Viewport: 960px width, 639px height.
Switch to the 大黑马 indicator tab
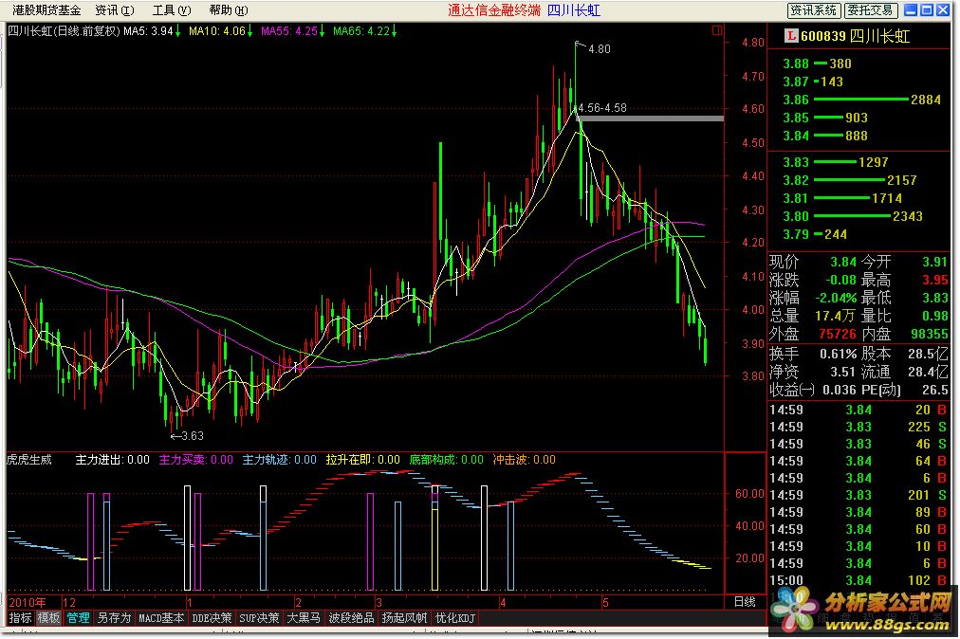pos(304,618)
